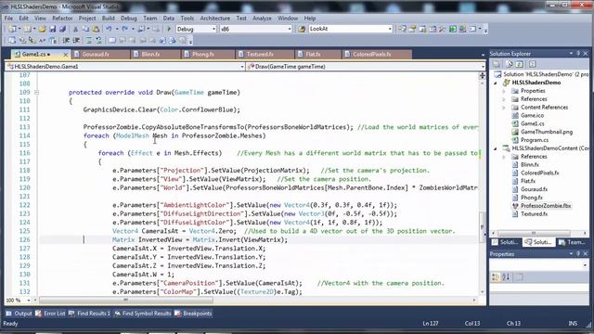Screen dimensions: 594x334
Task: Click the Decrease line indent icon
Action: click(66, 40)
